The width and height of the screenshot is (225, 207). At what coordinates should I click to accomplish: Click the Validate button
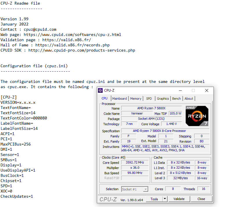[x=179, y=199]
